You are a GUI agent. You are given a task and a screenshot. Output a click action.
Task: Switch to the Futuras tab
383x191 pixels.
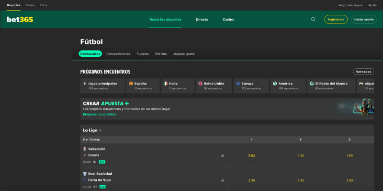tap(143, 54)
